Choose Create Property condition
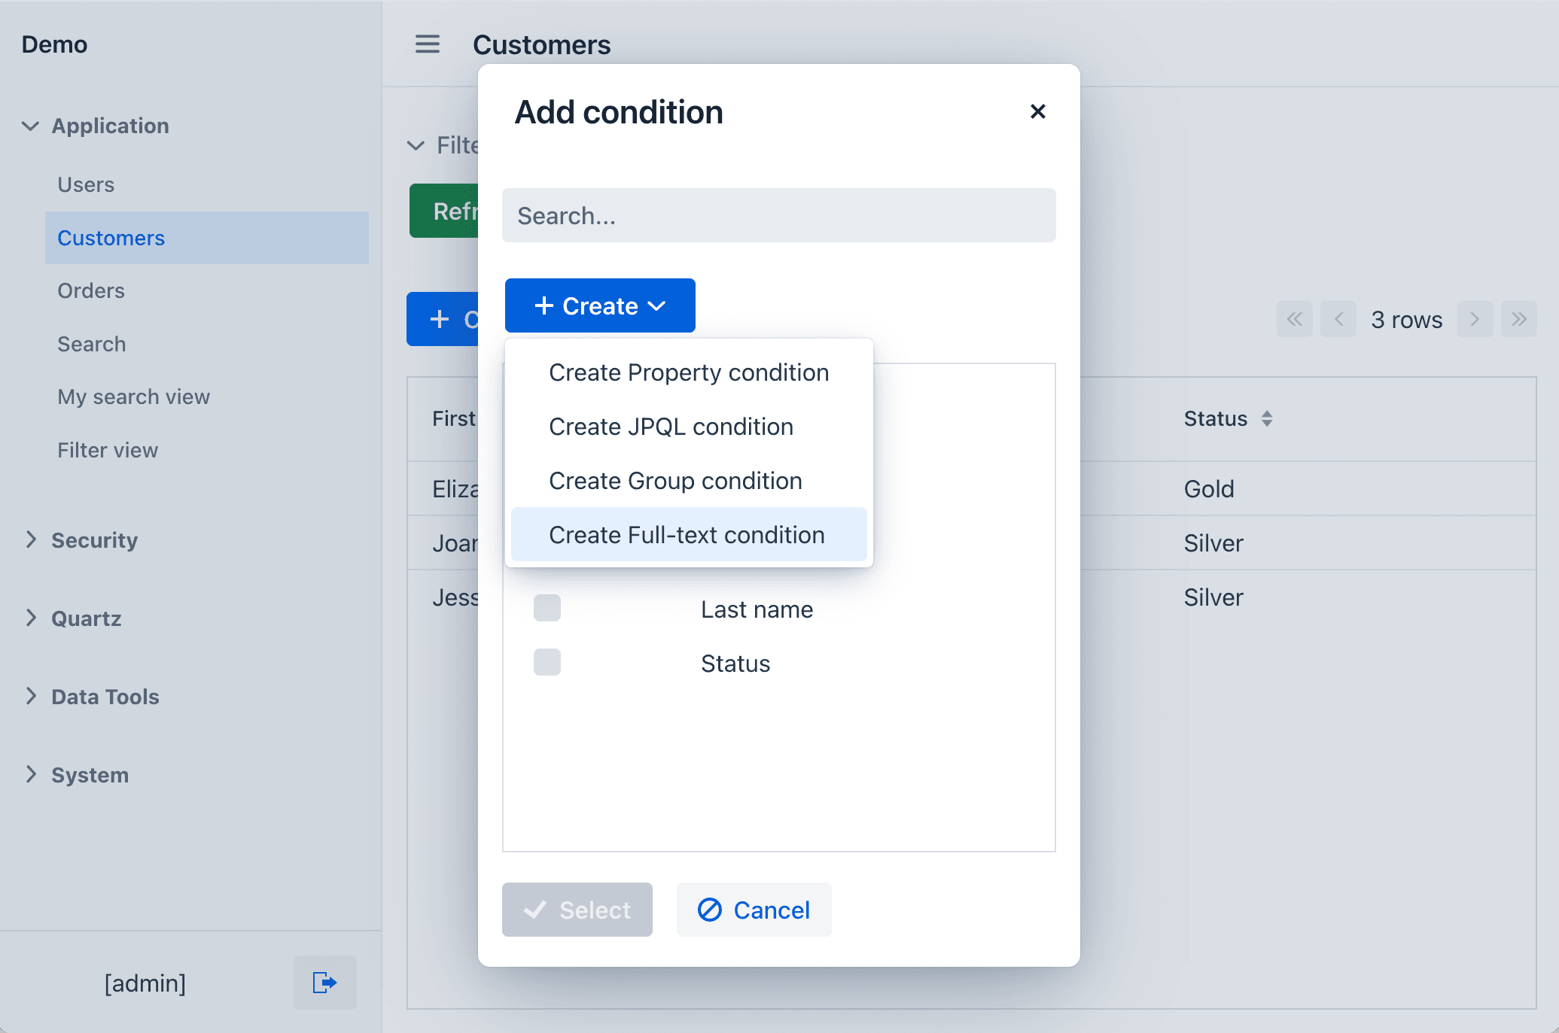The width and height of the screenshot is (1559, 1033). click(x=688, y=372)
